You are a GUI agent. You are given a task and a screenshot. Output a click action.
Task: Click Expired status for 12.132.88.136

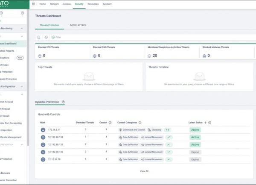(195, 152)
